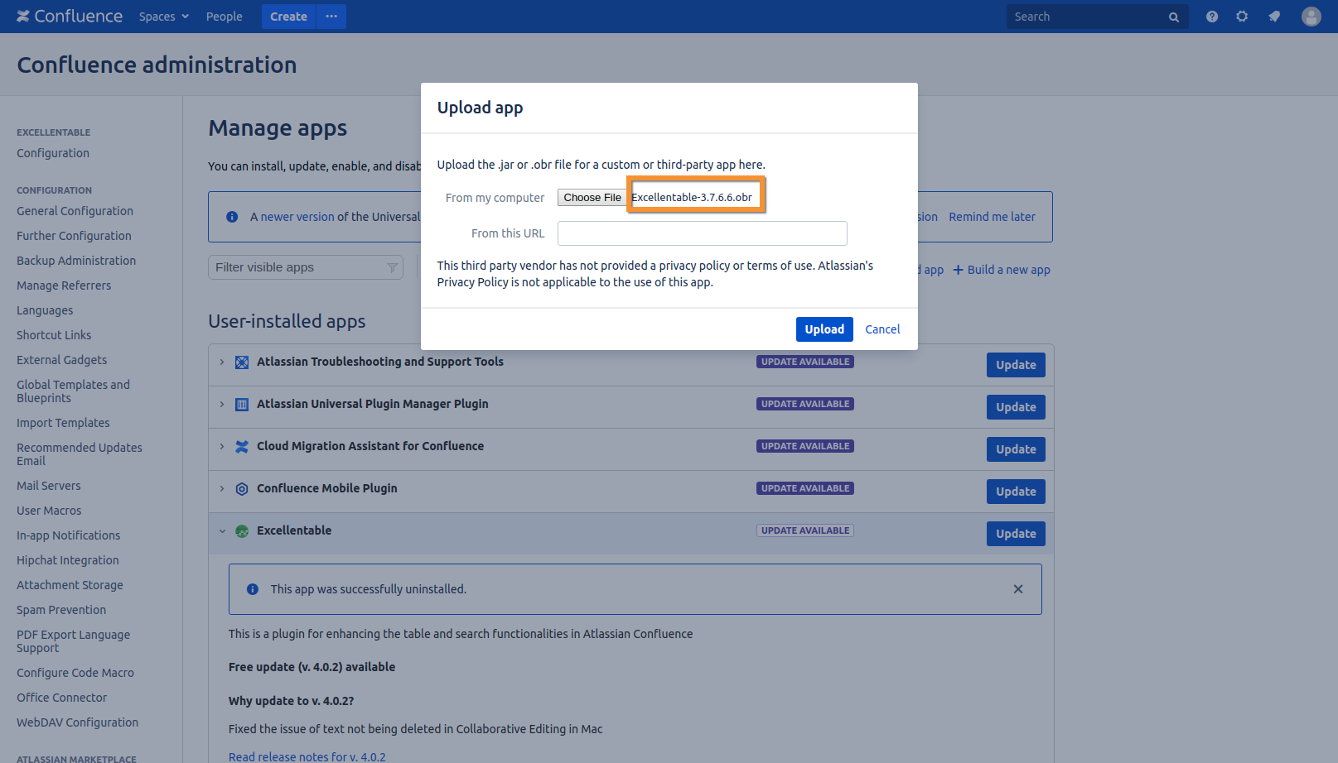Open Office Connector settings
The image size is (1338, 763).
click(62, 698)
